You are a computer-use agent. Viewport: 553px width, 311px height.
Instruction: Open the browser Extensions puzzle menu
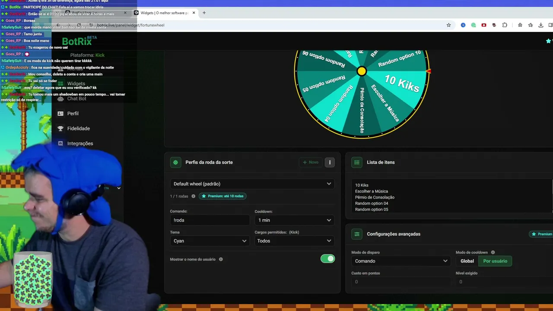point(505,25)
